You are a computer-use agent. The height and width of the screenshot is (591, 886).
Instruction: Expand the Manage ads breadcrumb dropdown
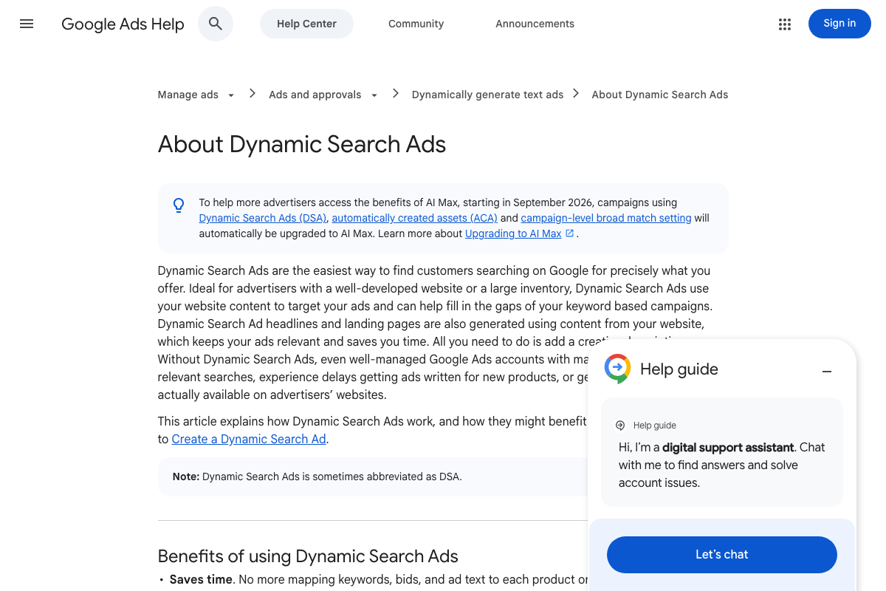click(x=231, y=95)
